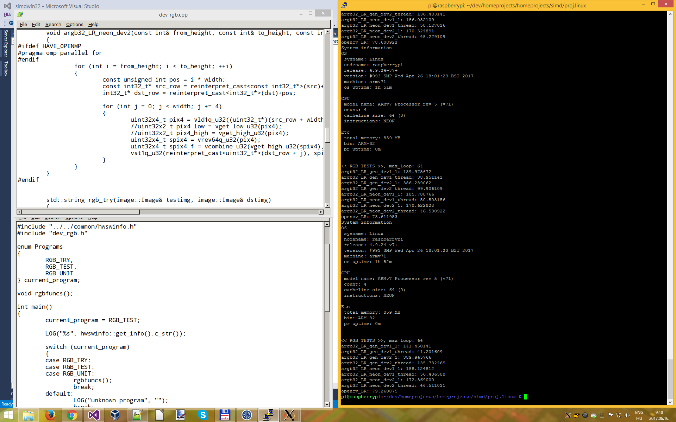Open the Server Explorer side tab
676x422 pixels.
[x=6, y=43]
